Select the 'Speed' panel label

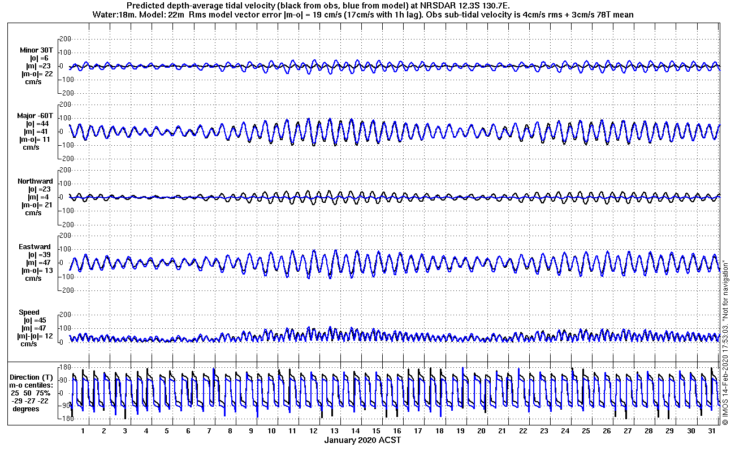(29, 312)
